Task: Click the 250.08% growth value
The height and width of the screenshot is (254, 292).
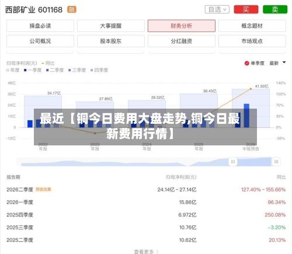Action: 275,215
